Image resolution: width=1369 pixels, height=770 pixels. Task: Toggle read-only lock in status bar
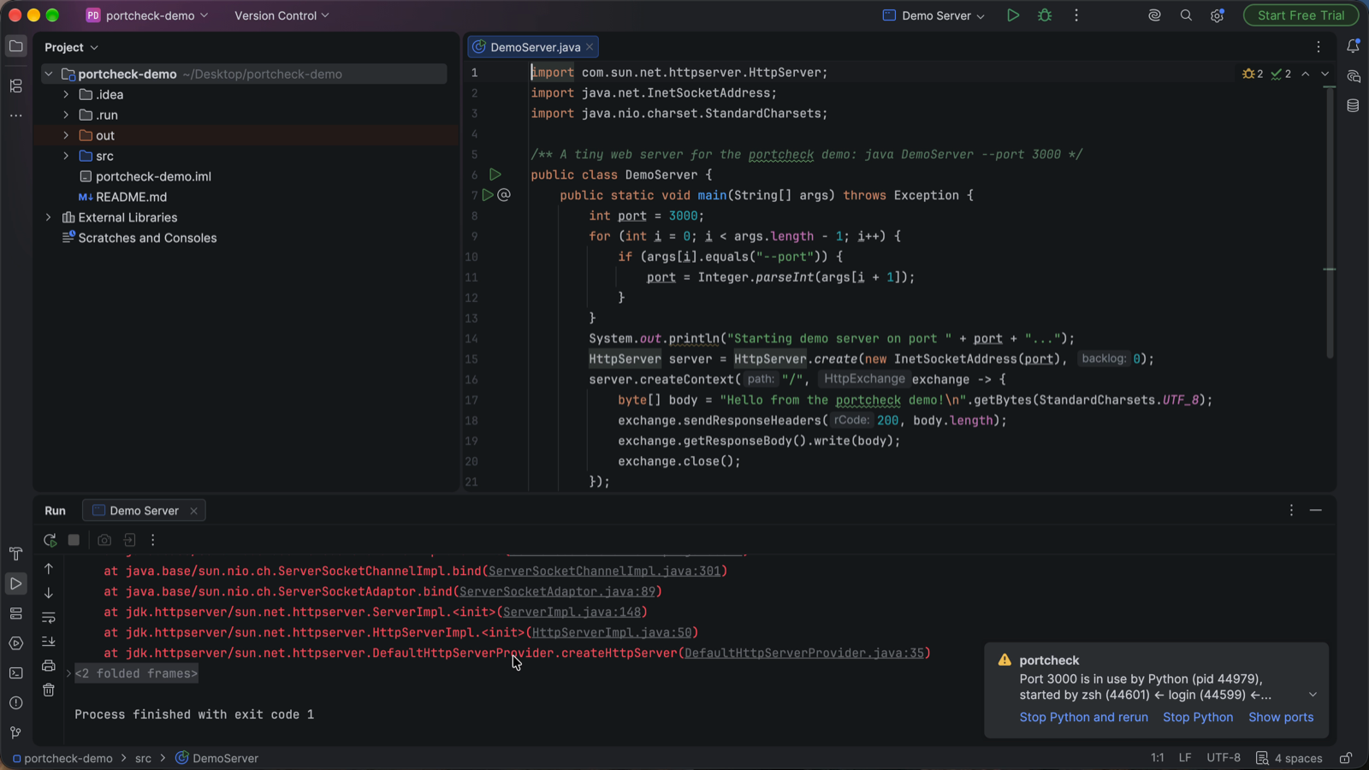(x=1346, y=758)
